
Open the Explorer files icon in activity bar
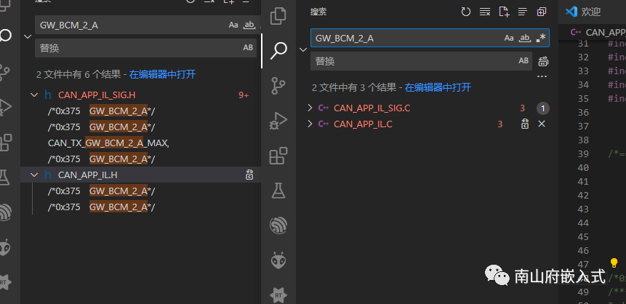click(x=278, y=15)
